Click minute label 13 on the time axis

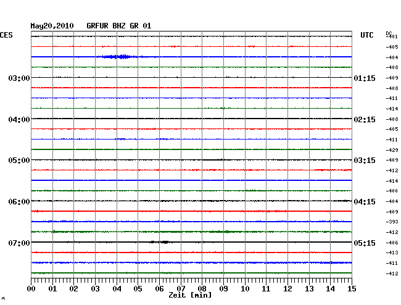(309, 289)
